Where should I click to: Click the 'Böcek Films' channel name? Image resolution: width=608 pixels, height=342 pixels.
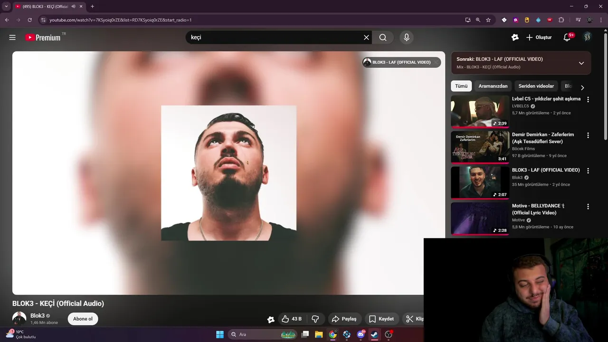pos(523,149)
